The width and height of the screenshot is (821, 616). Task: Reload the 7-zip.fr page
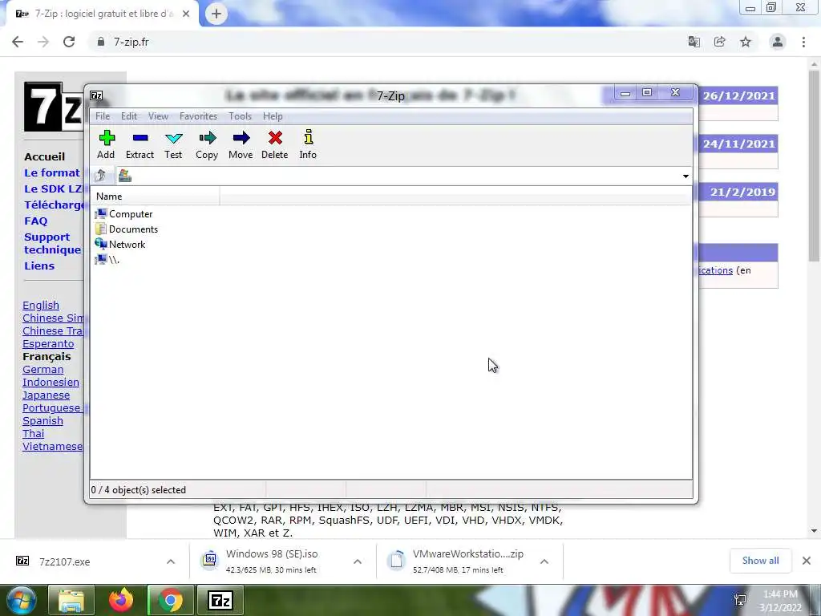[x=69, y=42]
